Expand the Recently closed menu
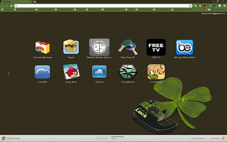The image size is (227, 142). click(x=199, y=138)
